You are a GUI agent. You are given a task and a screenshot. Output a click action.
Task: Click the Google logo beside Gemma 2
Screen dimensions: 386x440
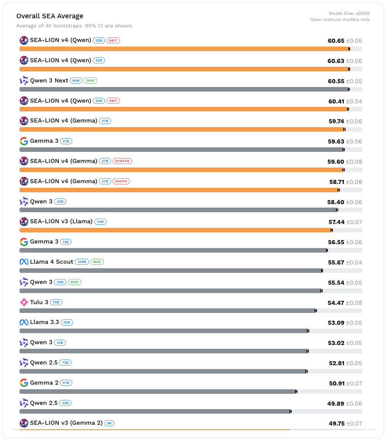coord(24,383)
